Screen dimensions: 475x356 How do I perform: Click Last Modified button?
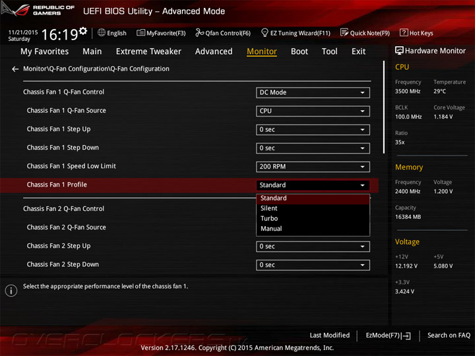330,336
